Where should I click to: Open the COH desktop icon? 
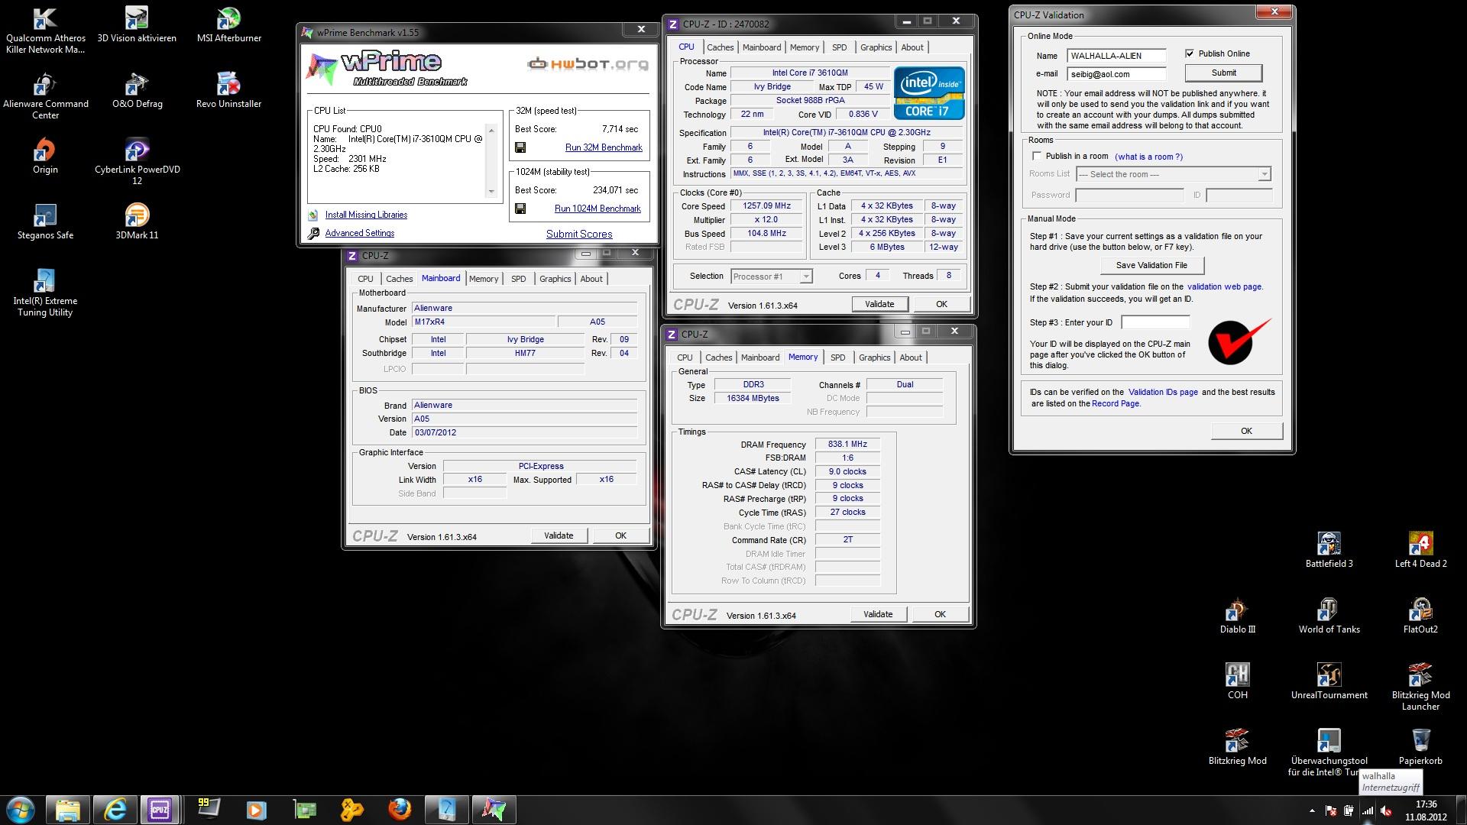pyautogui.click(x=1237, y=682)
